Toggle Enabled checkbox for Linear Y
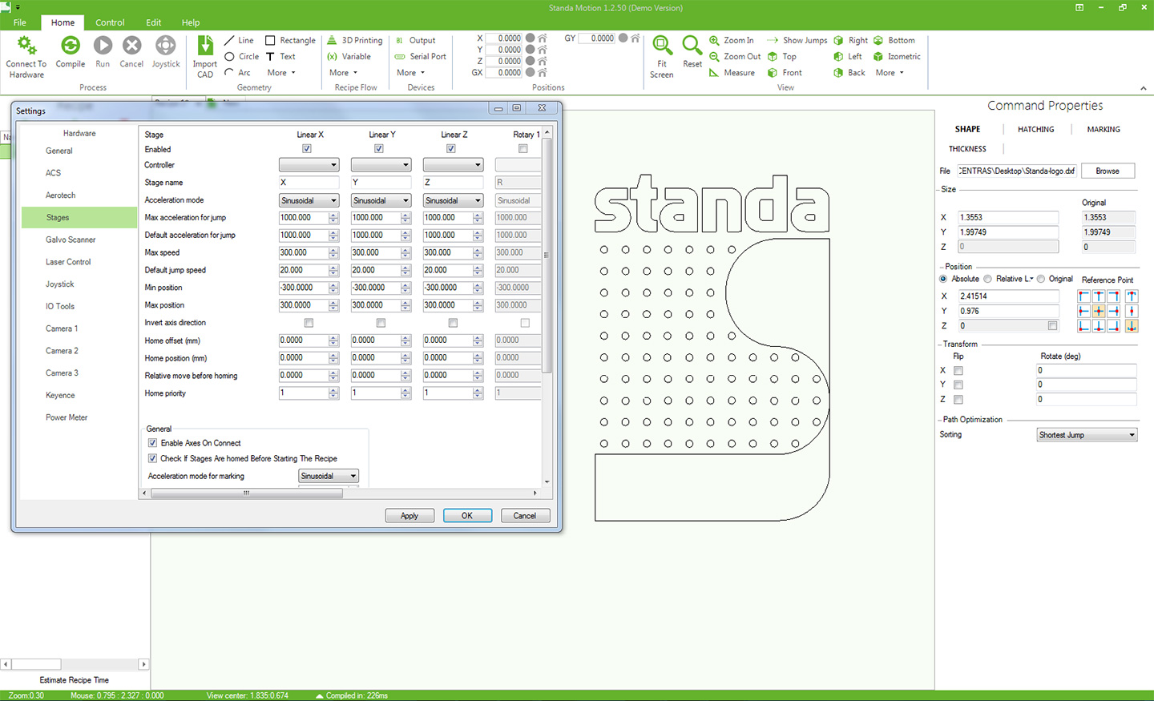1154x701 pixels. click(379, 148)
